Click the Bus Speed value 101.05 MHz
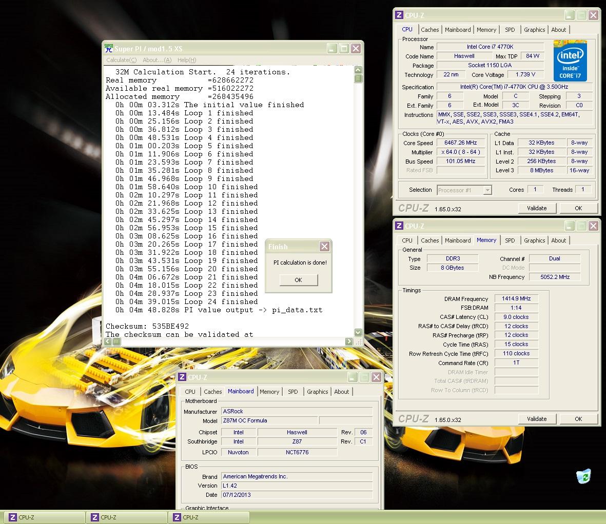This screenshot has height=524, width=606. pyautogui.click(x=460, y=162)
